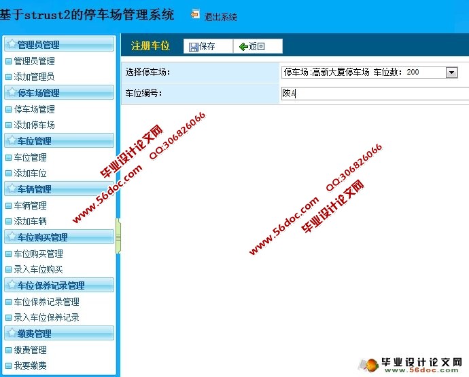Click square bullet icon beside 添加管理员
The image size is (469, 377).
(9, 77)
